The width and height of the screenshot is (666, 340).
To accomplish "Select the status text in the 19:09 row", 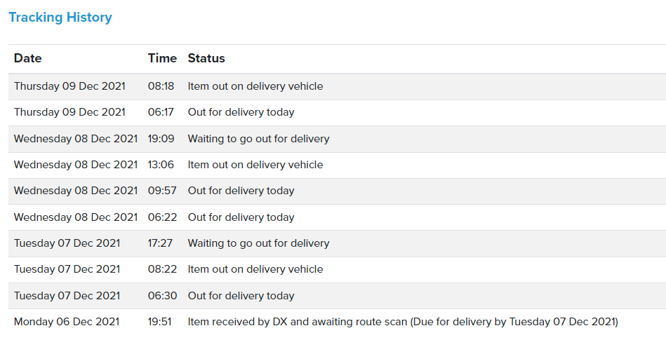I will pyautogui.click(x=258, y=139).
